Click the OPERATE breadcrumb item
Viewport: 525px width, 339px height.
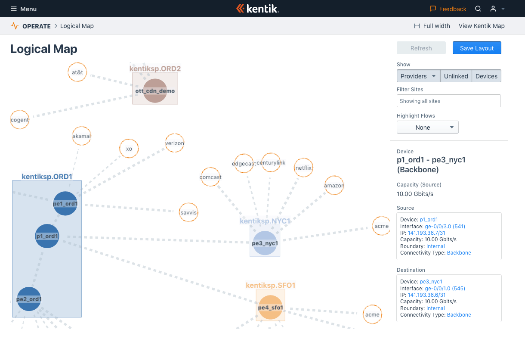click(x=36, y=26)
